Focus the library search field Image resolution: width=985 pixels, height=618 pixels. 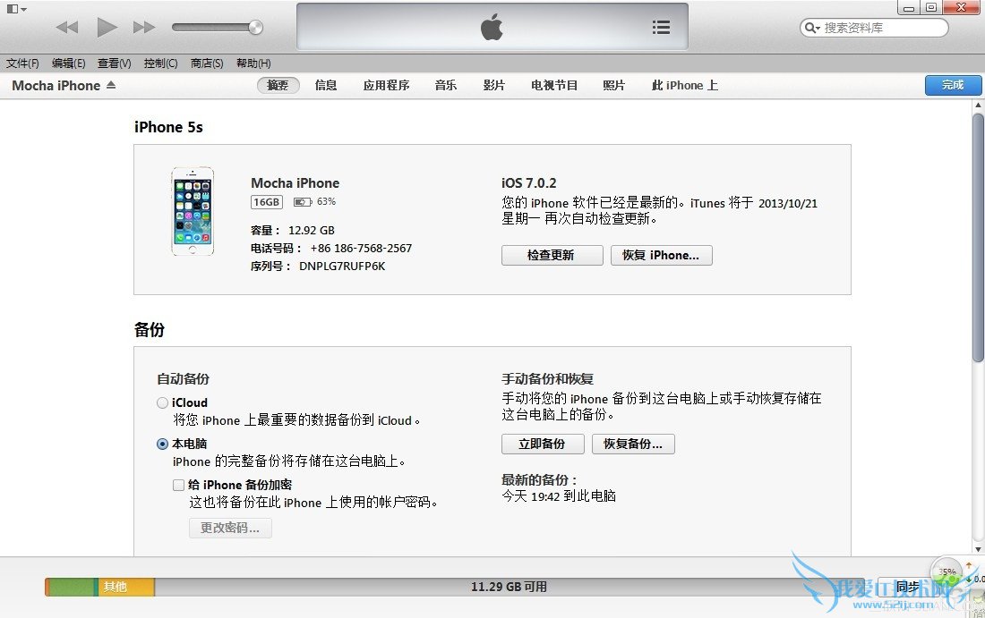click(x=874, y=28)
